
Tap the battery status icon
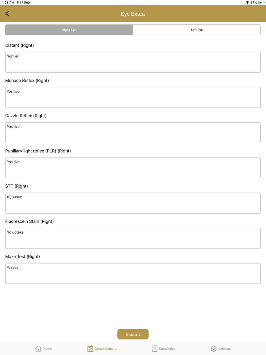[x=261, y=3]
